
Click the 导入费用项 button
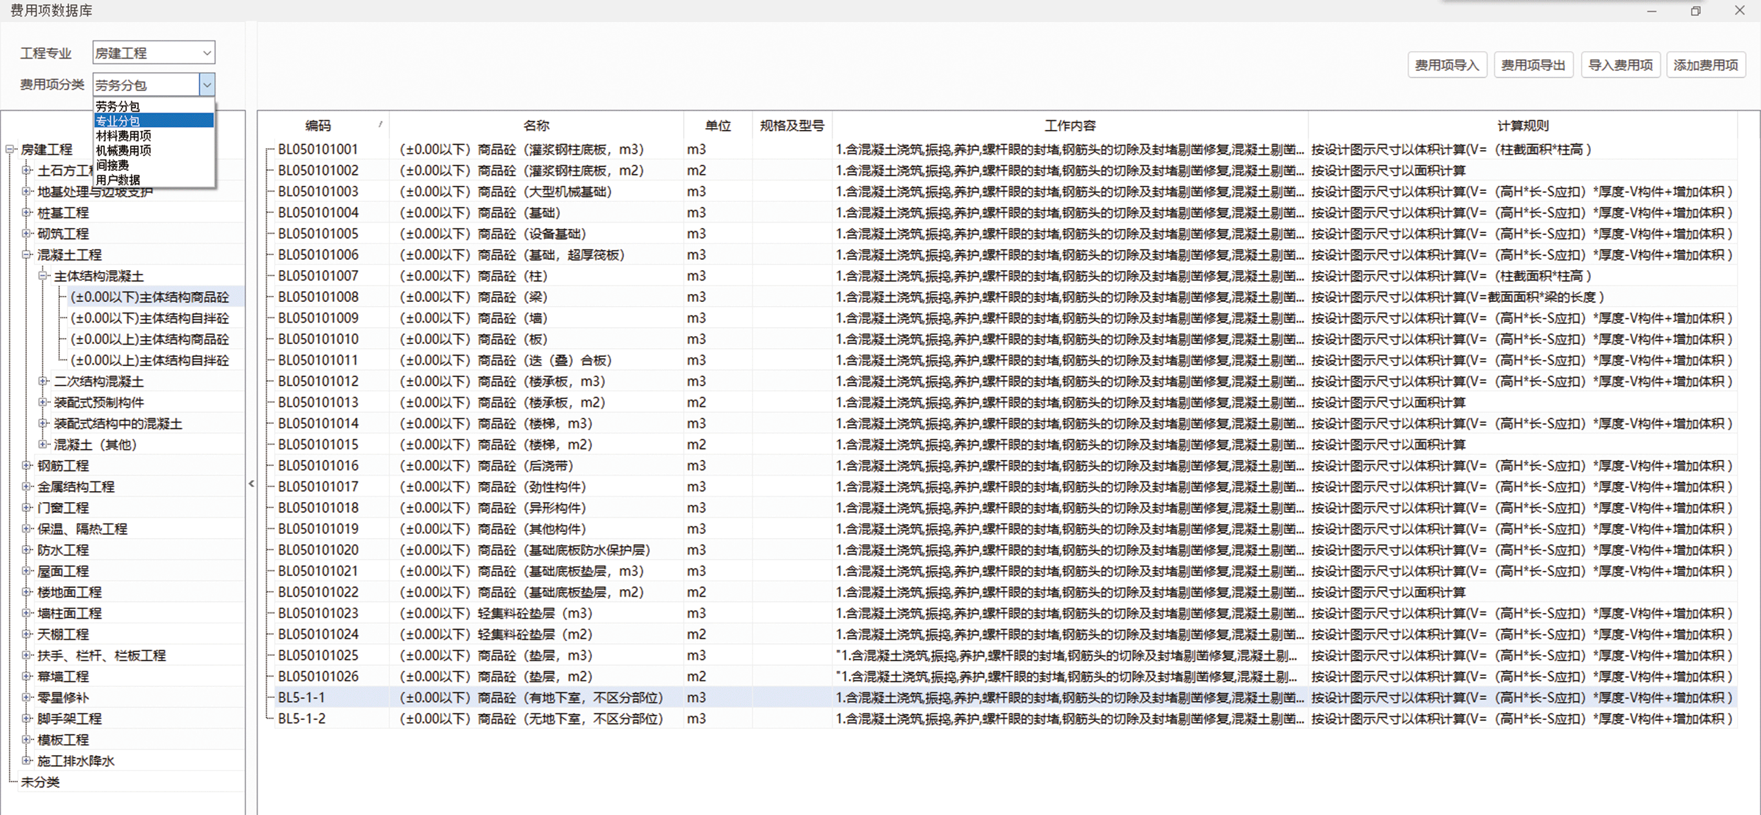(x=1620, y=65)
